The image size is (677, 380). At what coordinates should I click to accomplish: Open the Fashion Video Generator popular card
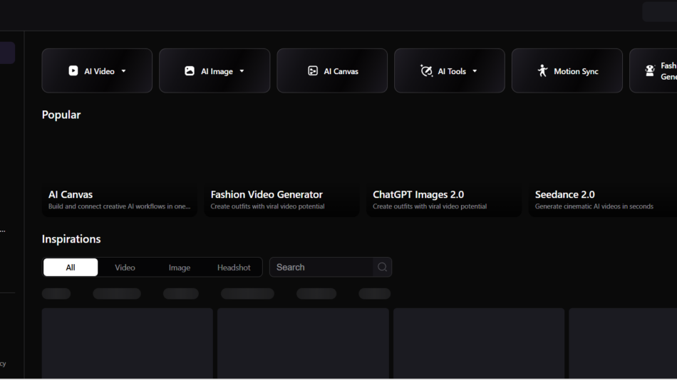click(281, 172)
